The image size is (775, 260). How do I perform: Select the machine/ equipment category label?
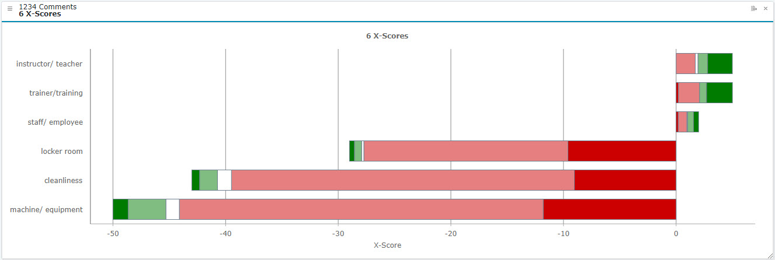[x=47, y=209]
